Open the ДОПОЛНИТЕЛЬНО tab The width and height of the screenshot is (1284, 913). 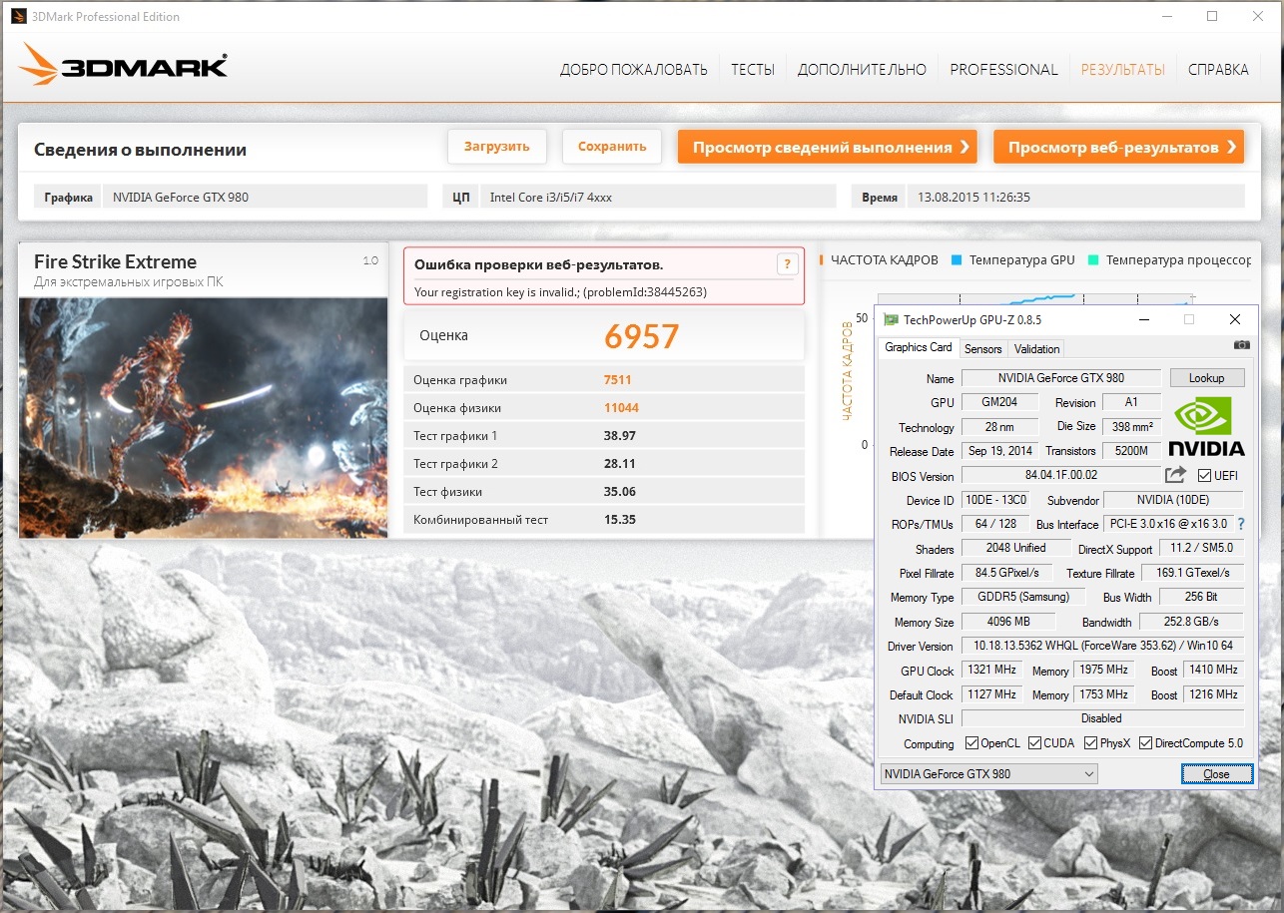pos(862,69)
